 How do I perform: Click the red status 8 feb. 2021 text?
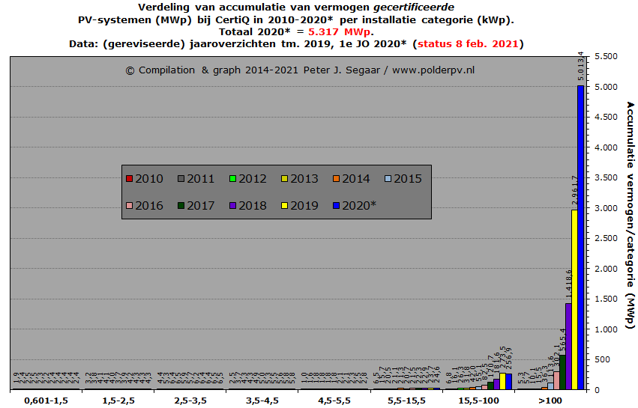click(x=468, y=44)
